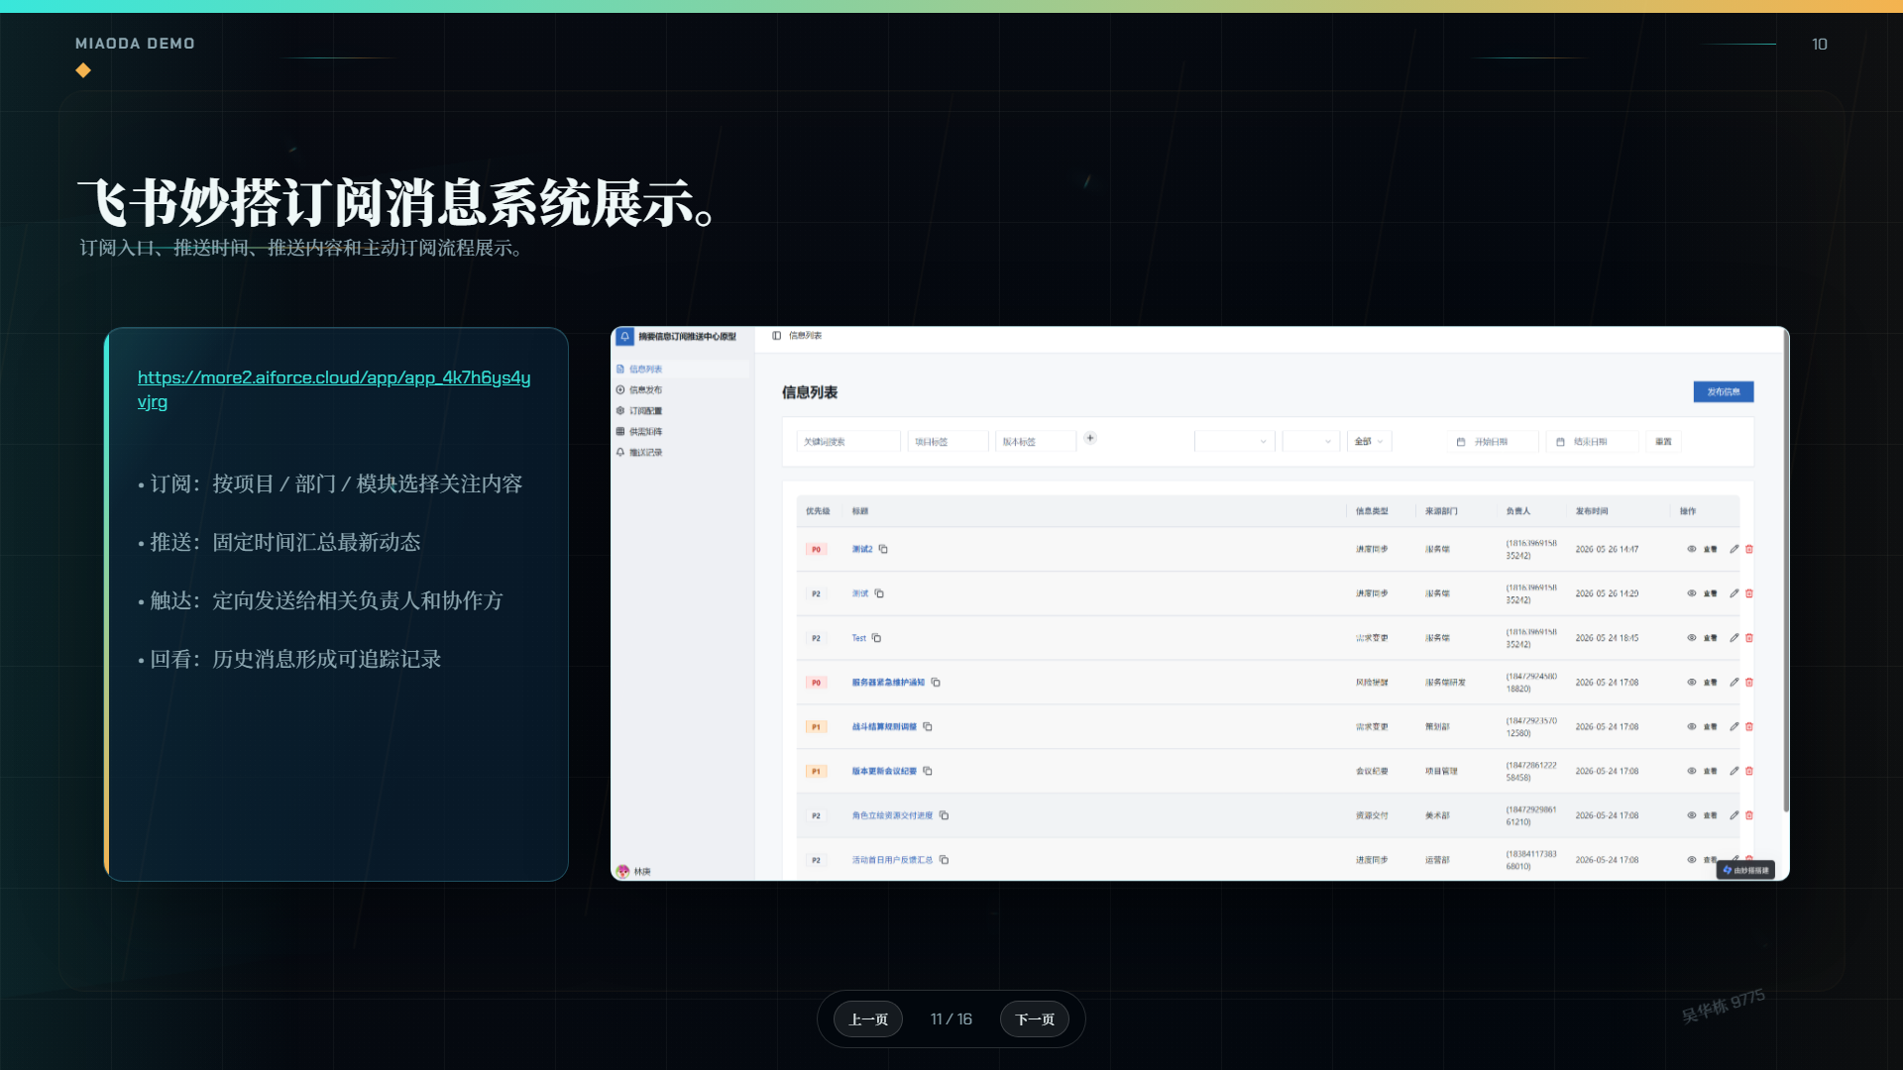
Task: View eye icon in 战斗结算规则调整 row
Action: pos(1692,726)
